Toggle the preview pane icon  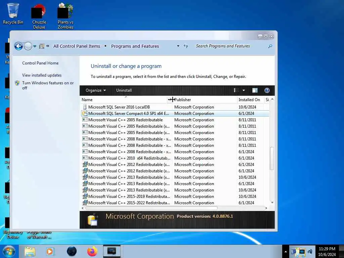point(255,90)
